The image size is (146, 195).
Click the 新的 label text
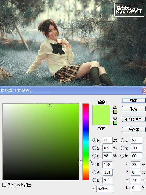click(101, 102)
